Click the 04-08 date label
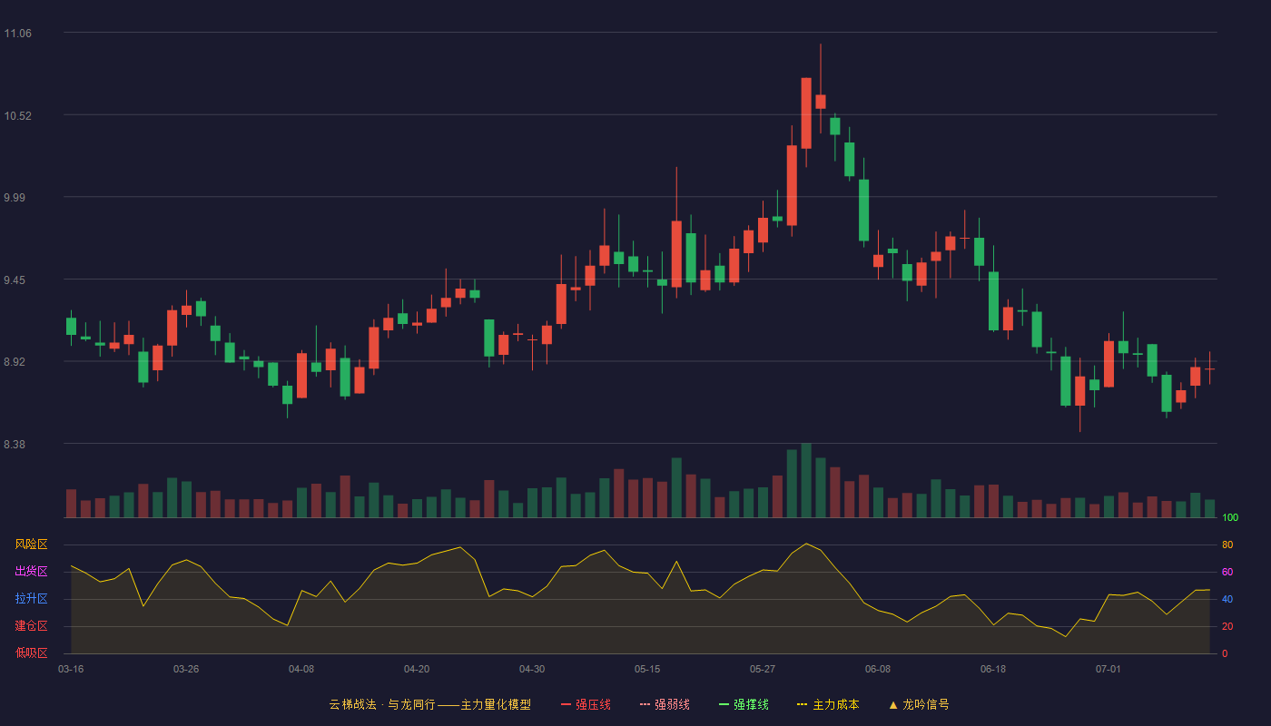 [301, 669]
